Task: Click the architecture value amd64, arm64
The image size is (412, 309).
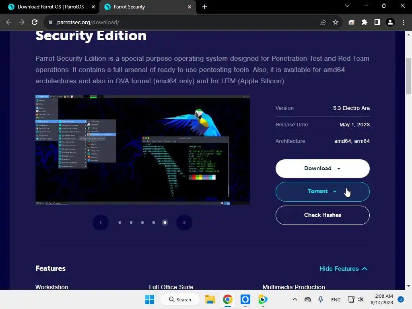Action: pyautogui.click(x=352, y=141)
